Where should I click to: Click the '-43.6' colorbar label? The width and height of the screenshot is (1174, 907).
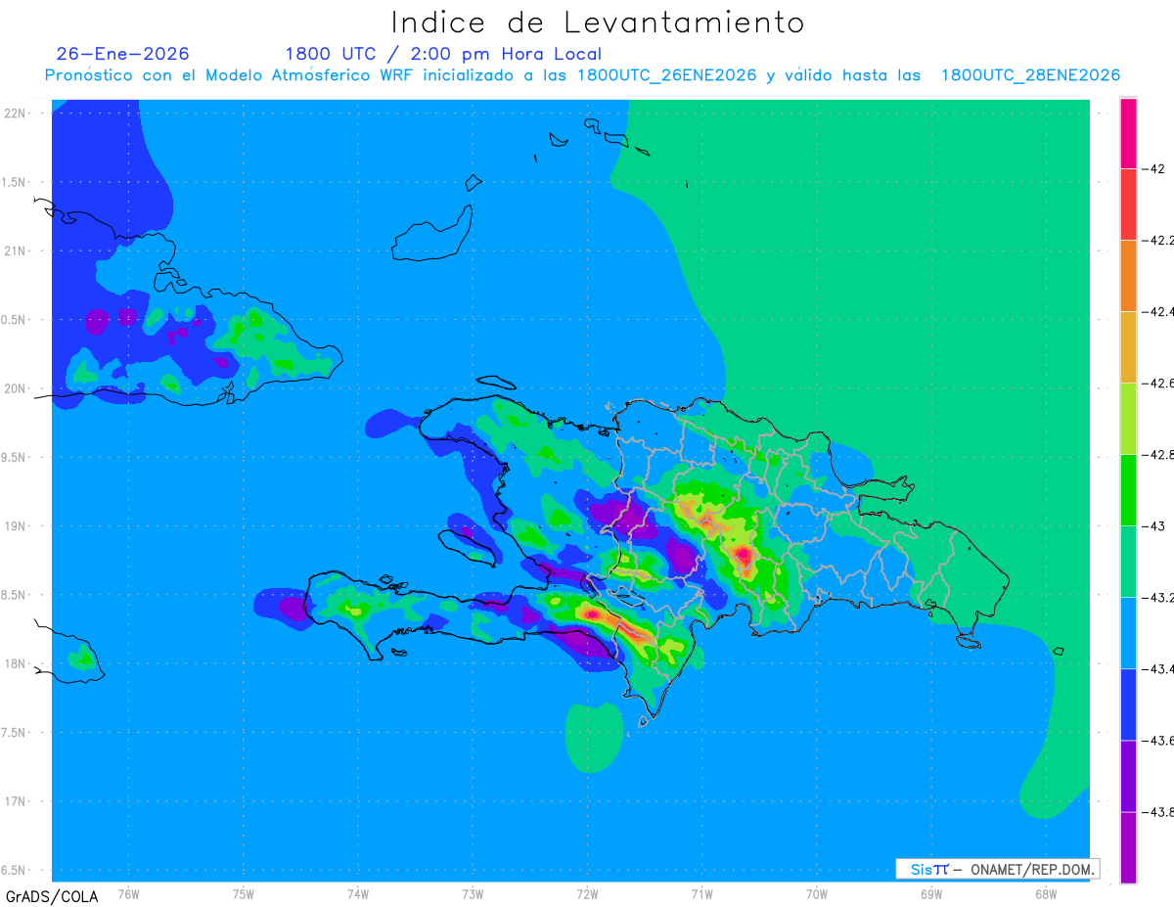pos(1157,741)
